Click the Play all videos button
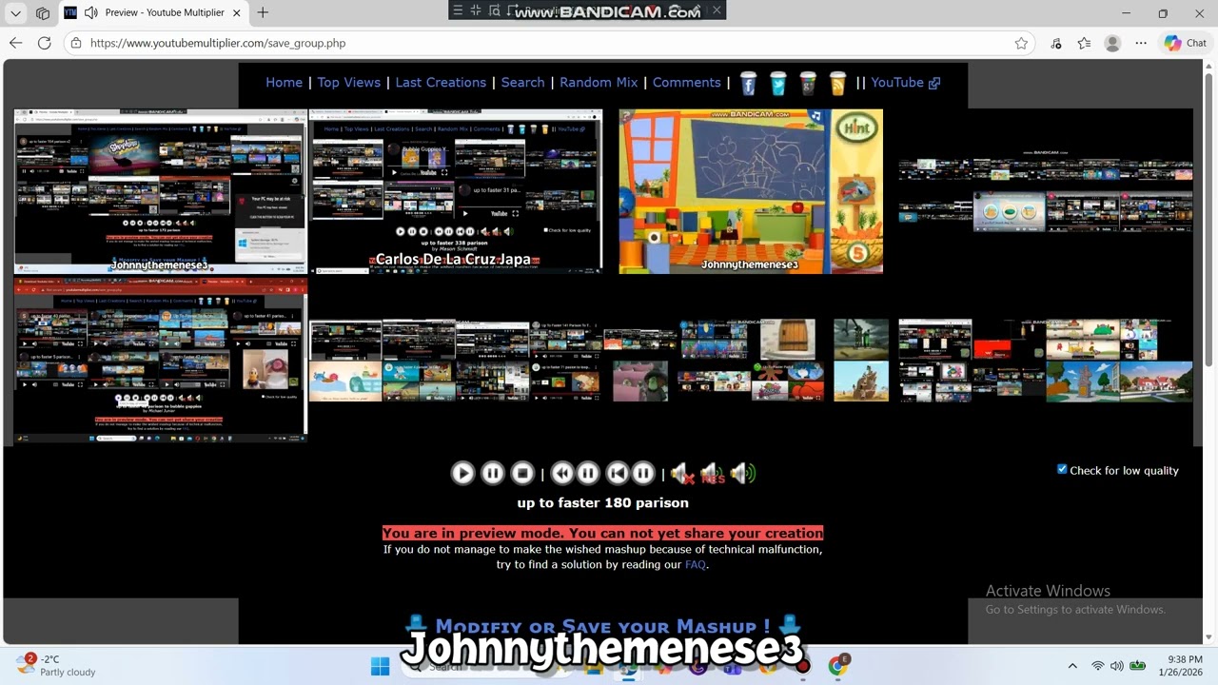1218x685 pixels. pyautogui.click(x=462, y=473)
